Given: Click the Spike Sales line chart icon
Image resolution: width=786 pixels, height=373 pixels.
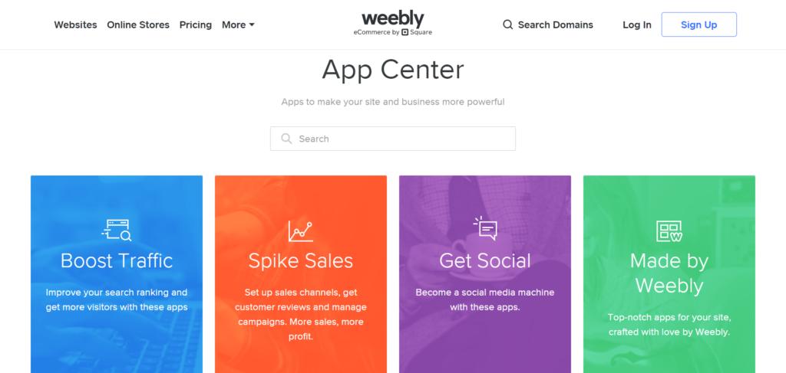Looking at the screenshot, I should point(301,231).
